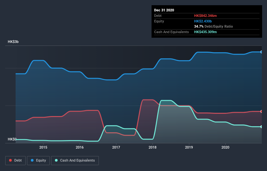Toggle the Equity series legend button
The height and width of the screenshot is (171, 267).
click(38, 161)
